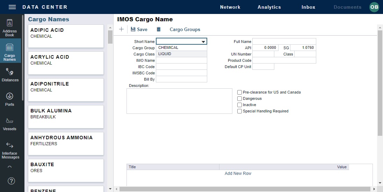Select the Distances sidebar icon

pos(10,75)
